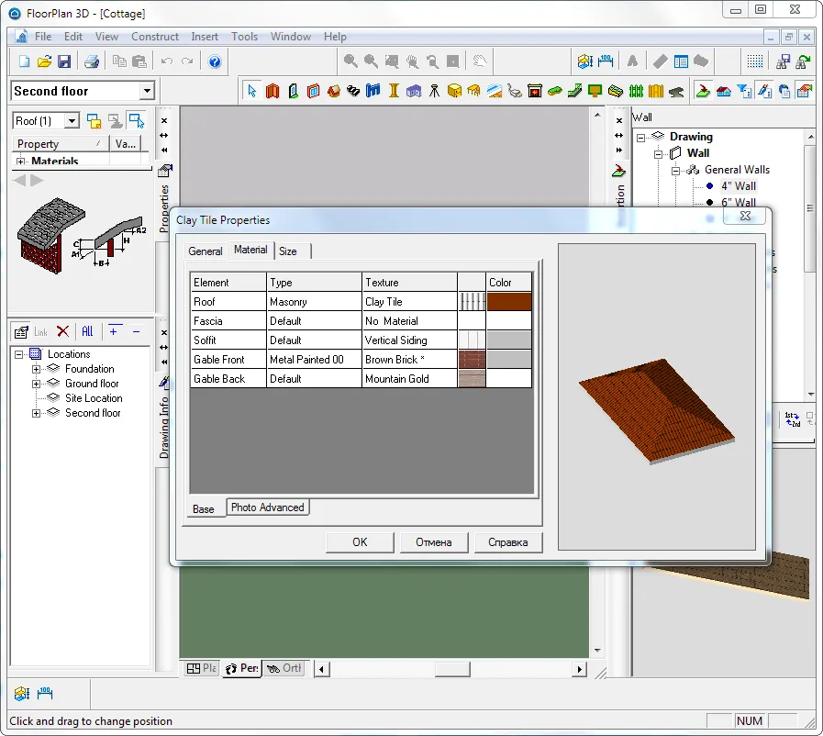The height and width of the screenshot is (736, 823).
Task: Click the Отмена cancel button
Action: coord(433,542)
